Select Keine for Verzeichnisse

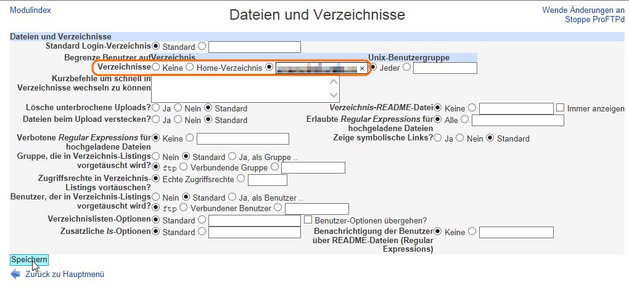156,67
